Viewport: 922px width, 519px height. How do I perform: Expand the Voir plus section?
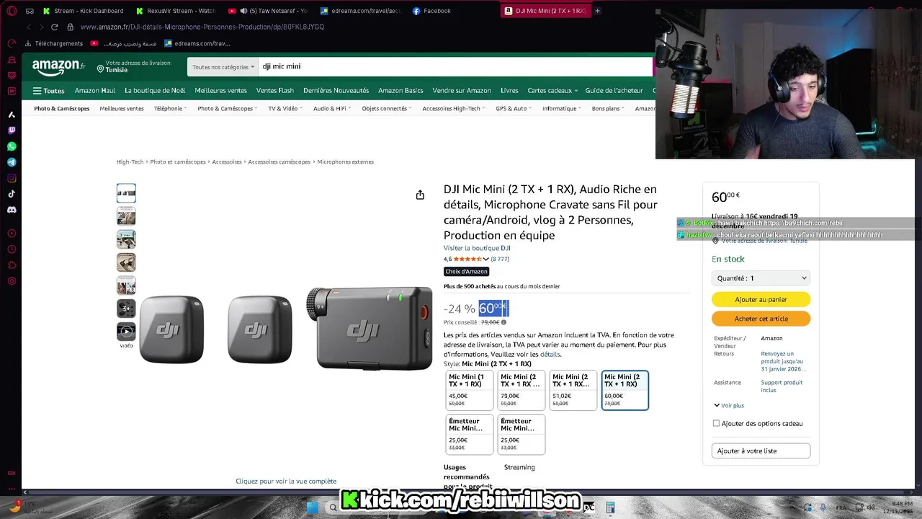(729, 406)
